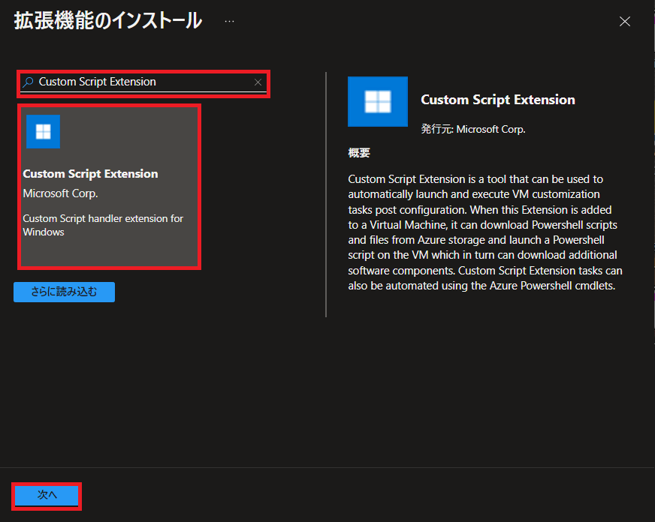
Task: Click the Windows logo in the extension card
Action: coord(43,132)
